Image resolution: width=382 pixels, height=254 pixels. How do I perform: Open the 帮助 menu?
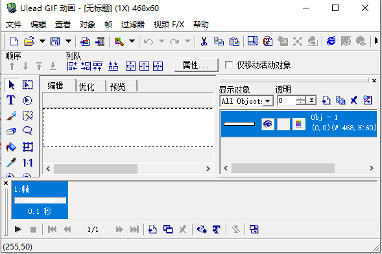(201, 25)
